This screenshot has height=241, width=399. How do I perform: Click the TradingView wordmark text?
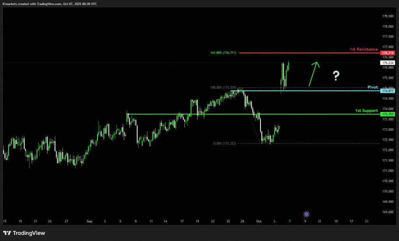point(29,233)
